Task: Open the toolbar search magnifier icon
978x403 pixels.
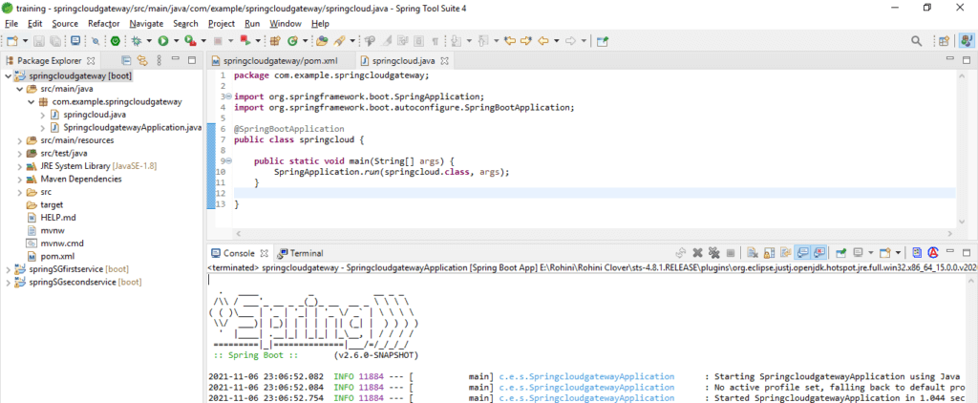Action: pos(916,40)
